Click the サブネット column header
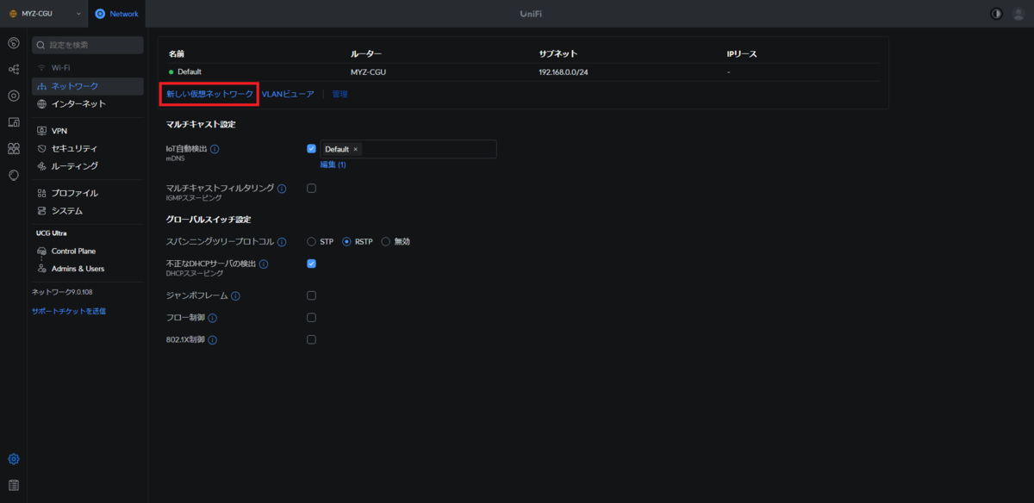The image size is (1034, 503). coord(558,53)
